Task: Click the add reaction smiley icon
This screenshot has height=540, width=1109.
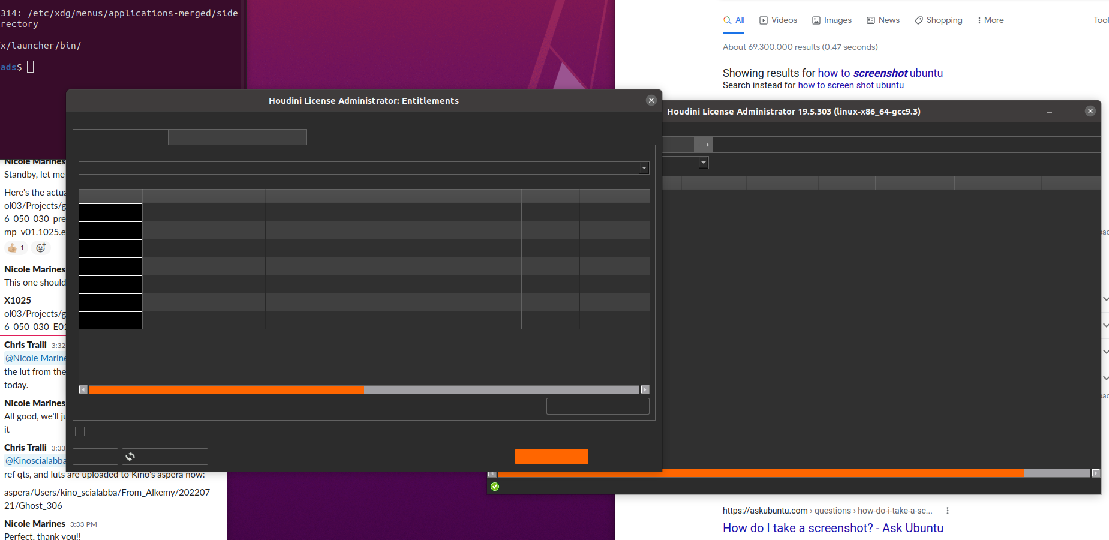Action: tap(41, 248)
